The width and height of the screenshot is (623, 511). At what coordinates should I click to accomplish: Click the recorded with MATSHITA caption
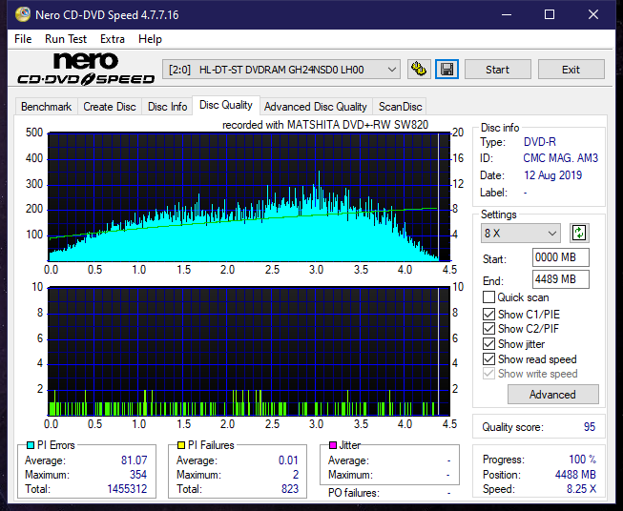(x=325, y=125)
